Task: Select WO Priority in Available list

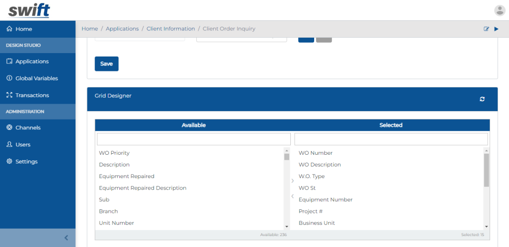Action: tap(114, 153)
